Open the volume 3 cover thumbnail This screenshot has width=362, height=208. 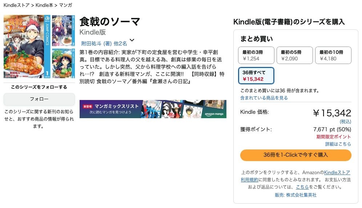[64, 63]
